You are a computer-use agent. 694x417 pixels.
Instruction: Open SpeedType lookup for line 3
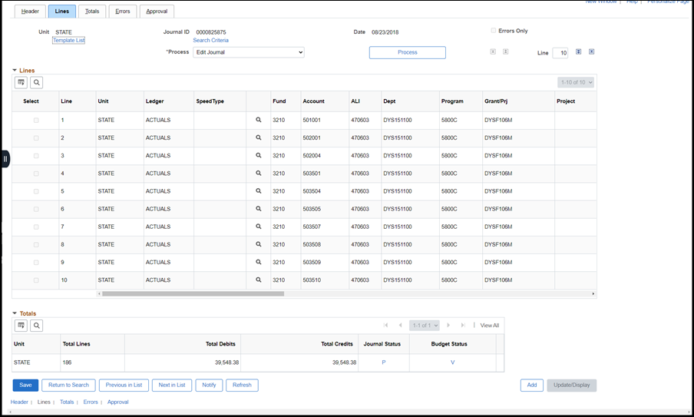click(259, 155)
